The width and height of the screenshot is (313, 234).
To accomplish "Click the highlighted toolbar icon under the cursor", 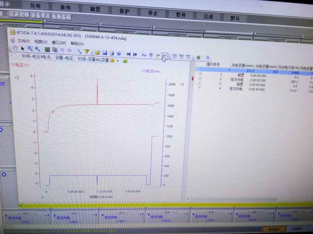I will 165,56.
